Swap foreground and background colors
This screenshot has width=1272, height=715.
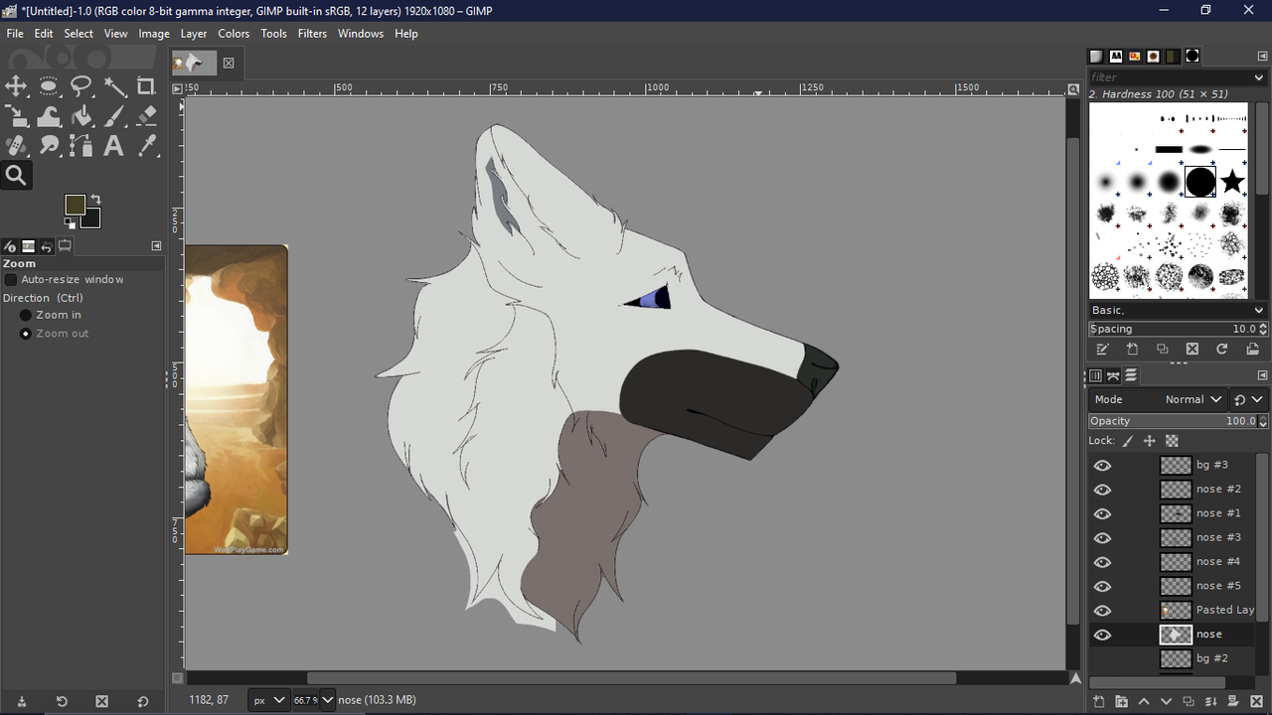96,199
